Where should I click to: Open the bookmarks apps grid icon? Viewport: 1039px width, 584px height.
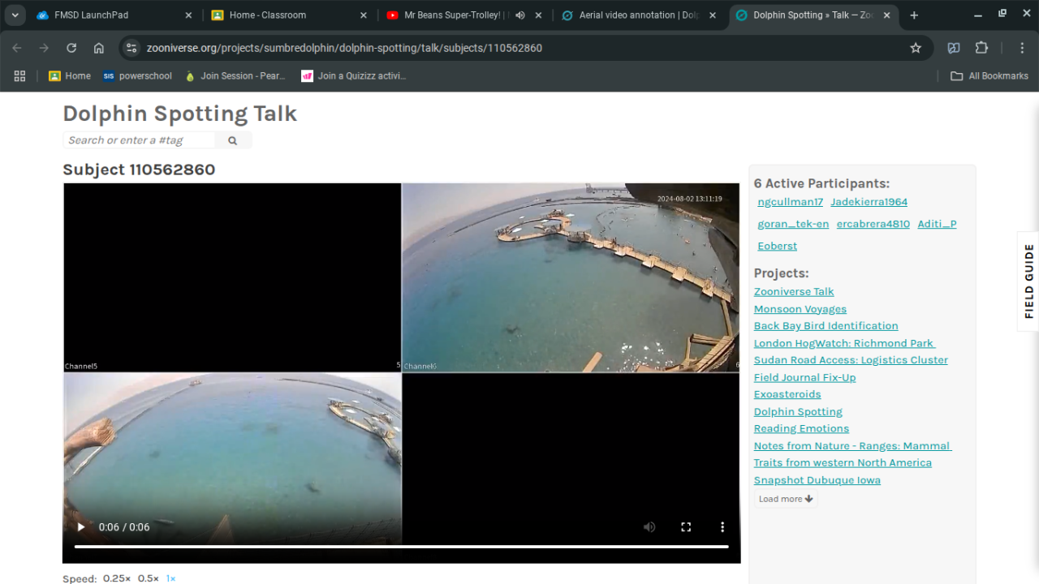tap(19, 75)
